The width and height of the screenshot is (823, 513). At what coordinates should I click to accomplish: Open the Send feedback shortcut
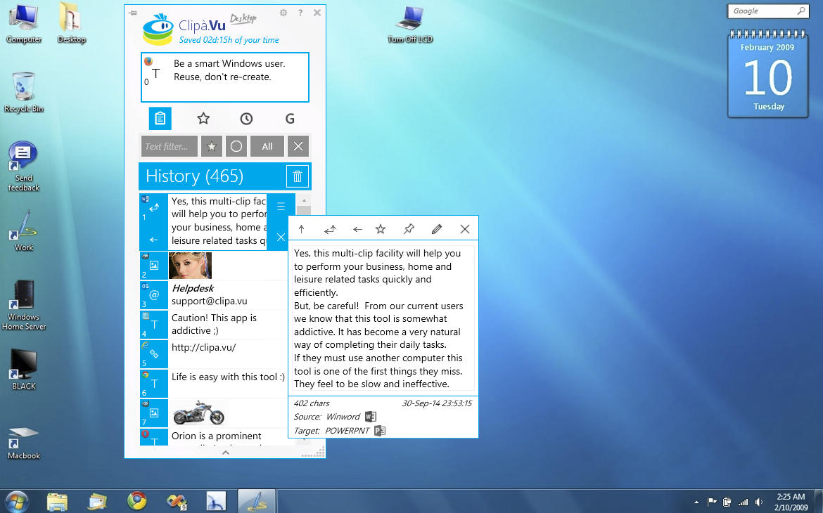[24, 167]
